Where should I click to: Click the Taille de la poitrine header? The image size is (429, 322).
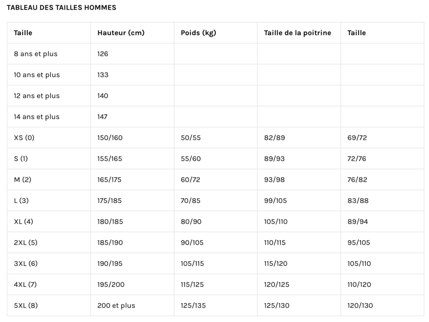(297, 33)
